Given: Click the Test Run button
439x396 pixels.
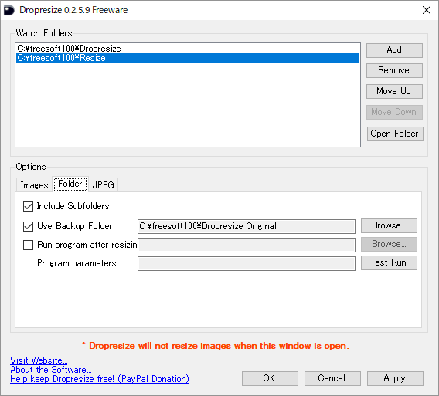Looking at the screenshot, I should pyautogui.click(x=389, y=263).
